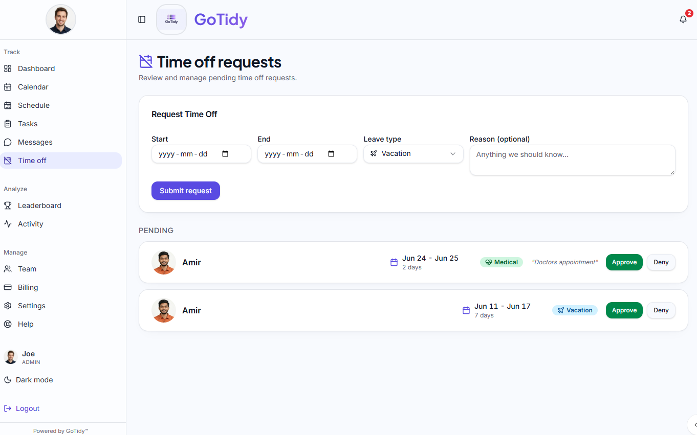Screen dimensions: 697x435
Task: Expand the collapsed panel chevron at bottom right
Action: click(x=694, y=425)
